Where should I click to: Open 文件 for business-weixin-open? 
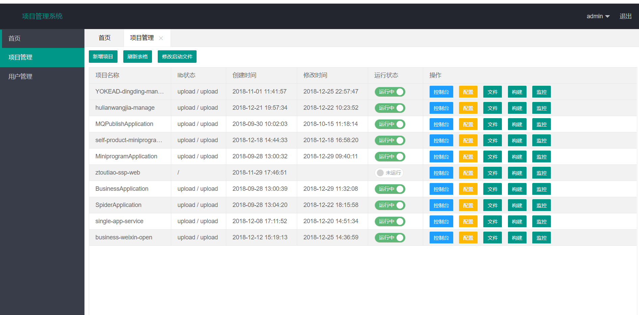click(492, 238)
